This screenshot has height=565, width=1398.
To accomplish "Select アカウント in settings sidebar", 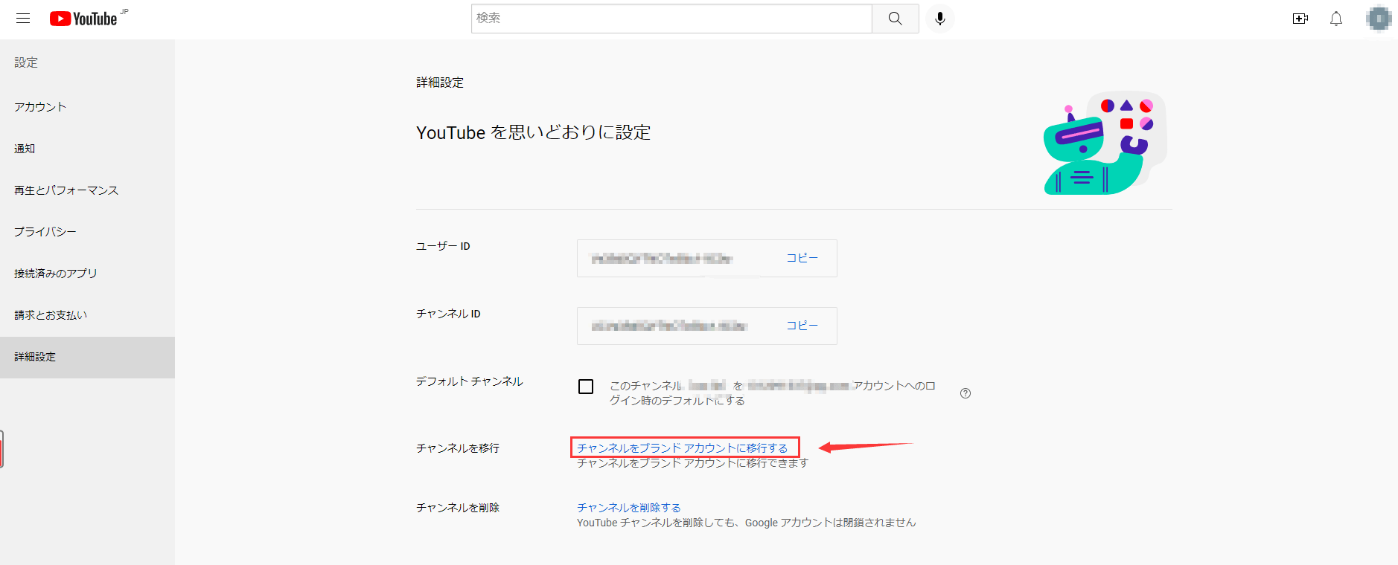I will coord(87,107).
